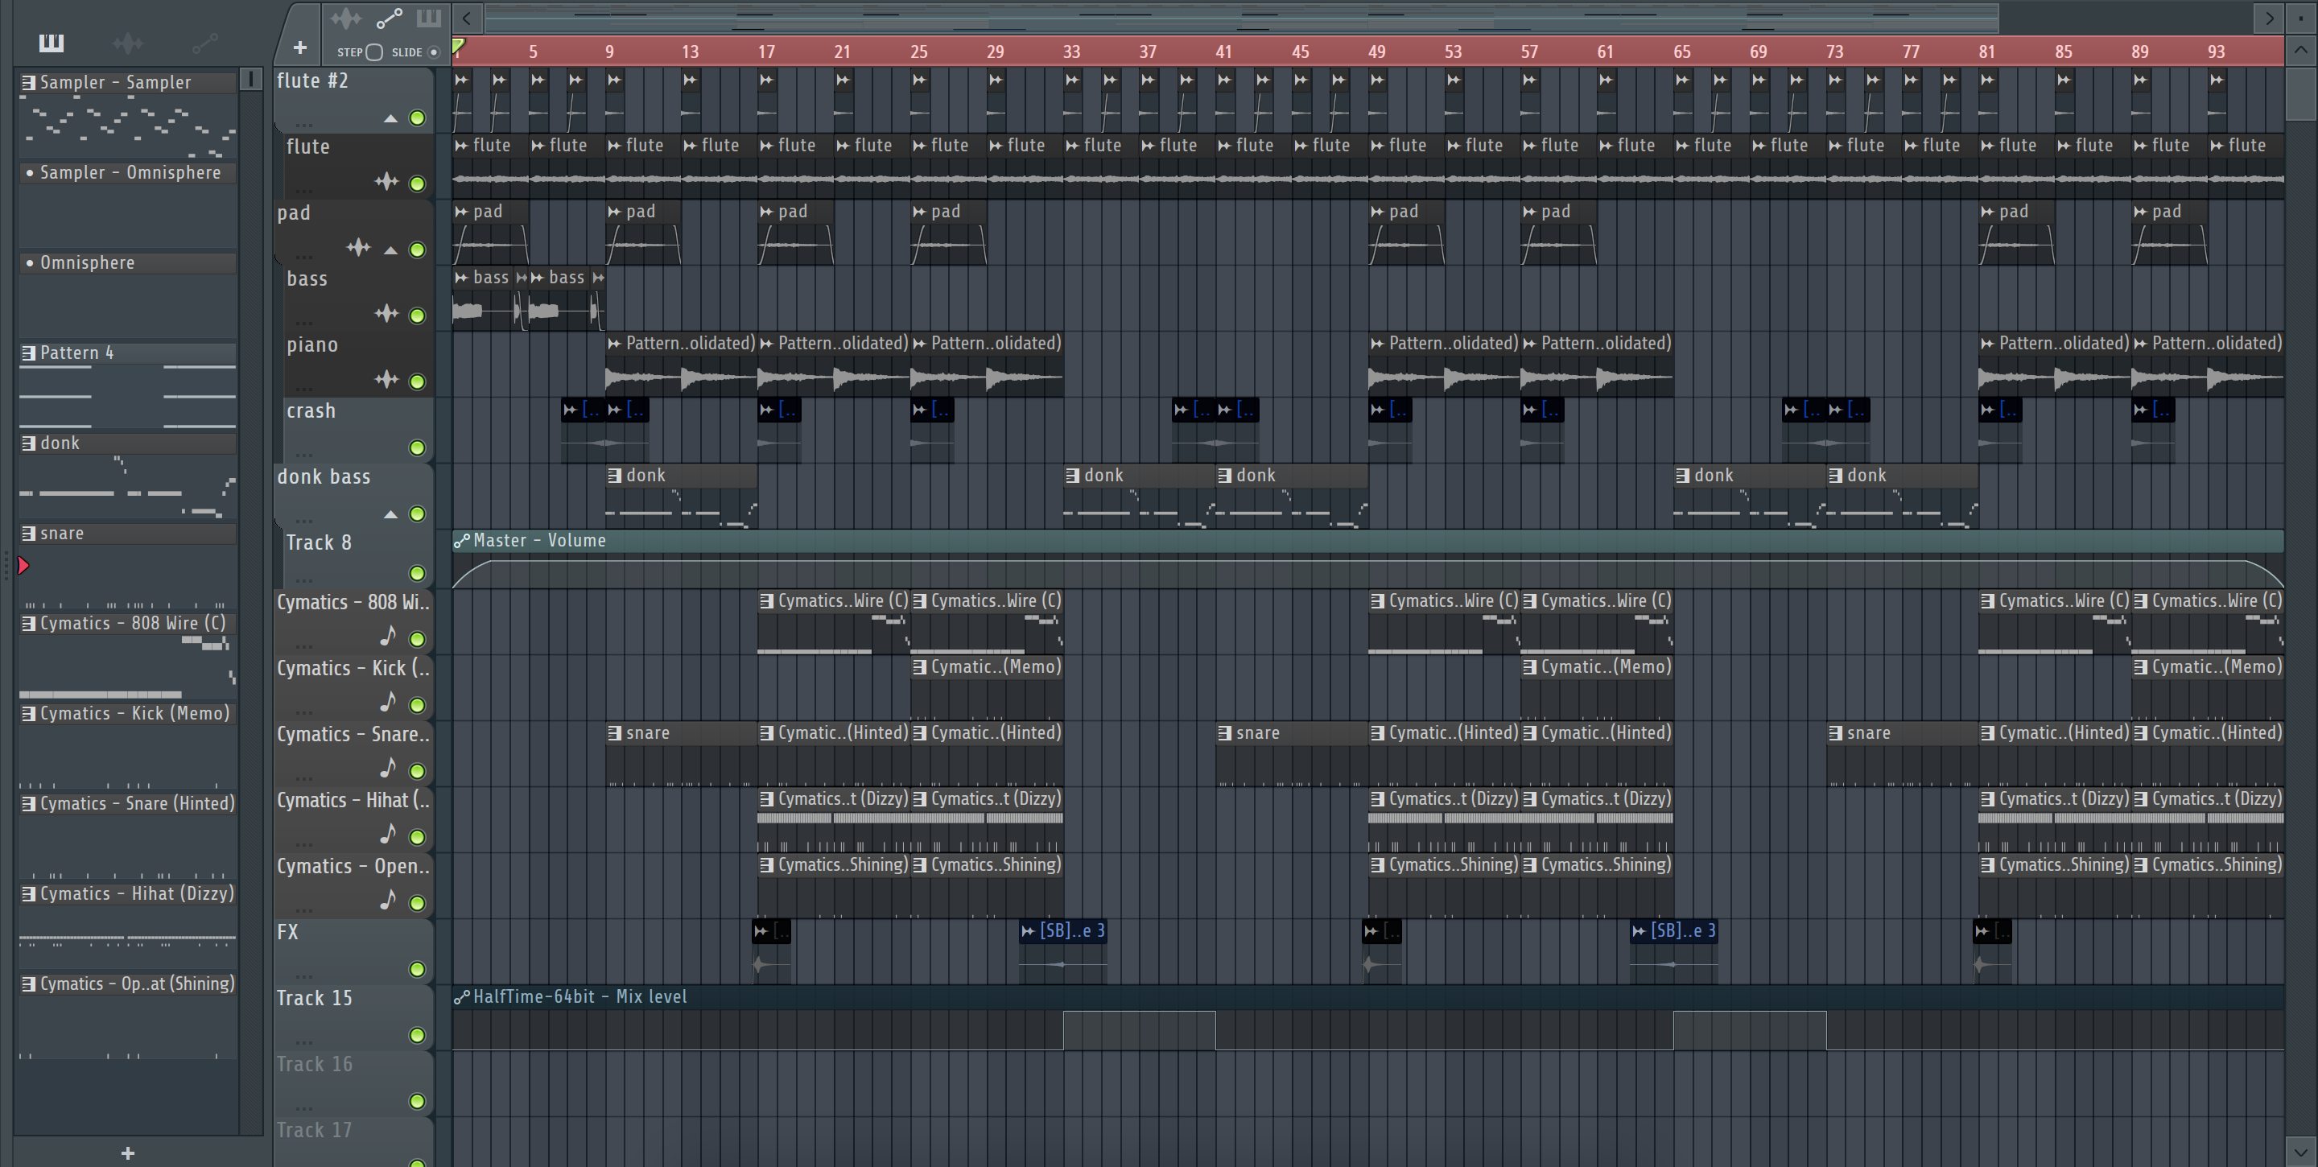
Task: Click the plus button below the picker list
Action: (x=128, y=1153)
